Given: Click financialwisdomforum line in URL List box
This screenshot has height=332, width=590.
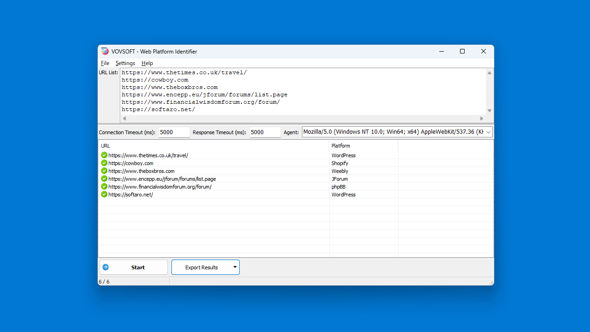Looking at the screenshot, I should coord(201,102).
